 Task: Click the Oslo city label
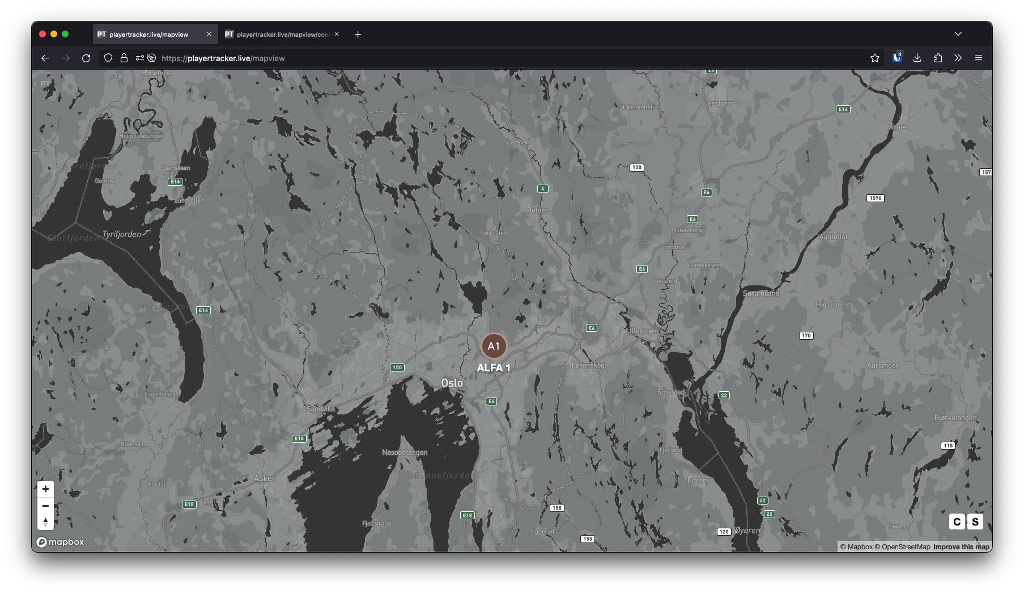[x=452, y=383]
